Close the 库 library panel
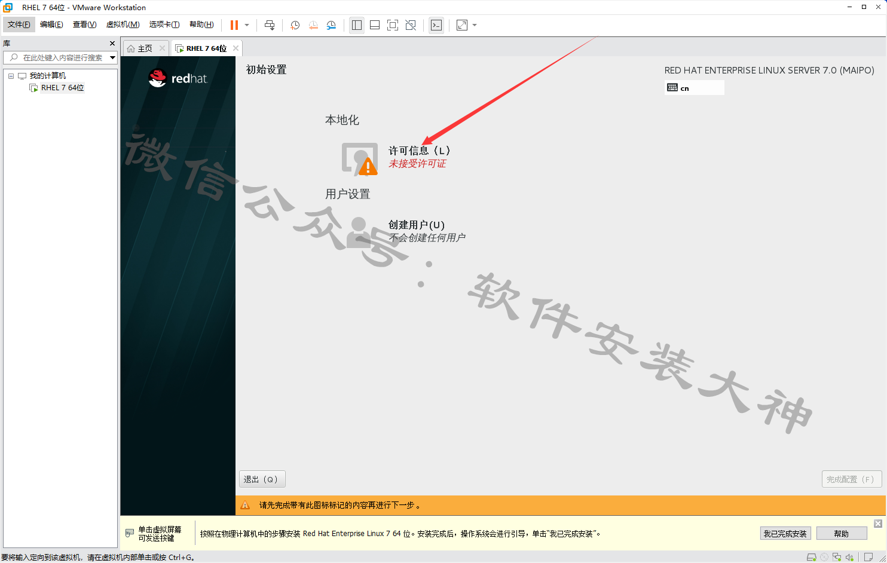 tap(112, 44)
